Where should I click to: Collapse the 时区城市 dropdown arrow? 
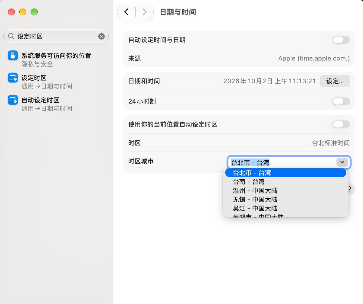tap(342, 162)
